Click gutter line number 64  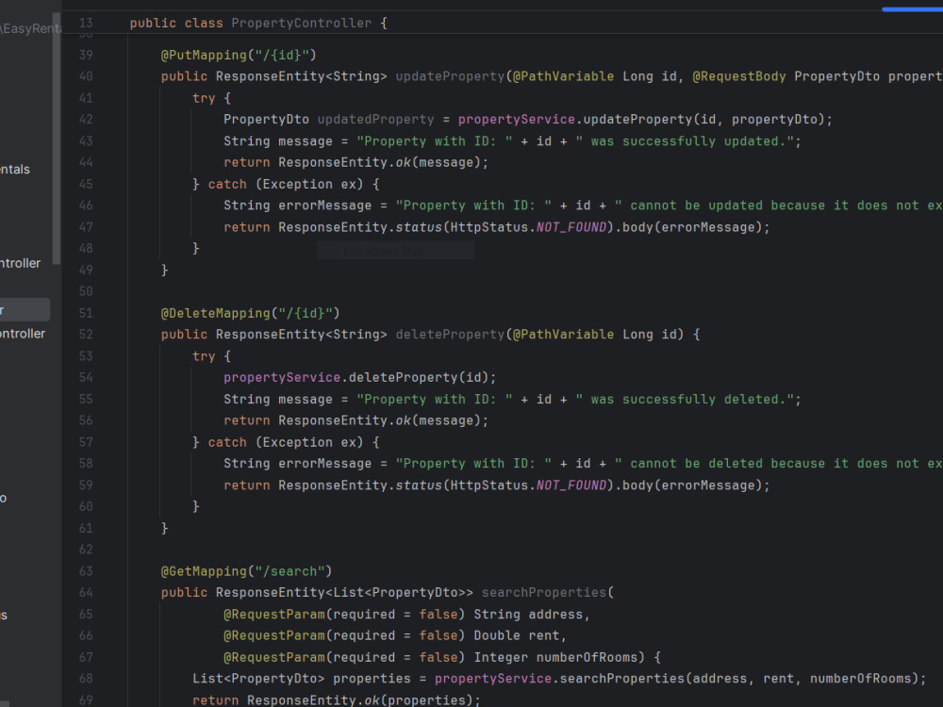86,593
